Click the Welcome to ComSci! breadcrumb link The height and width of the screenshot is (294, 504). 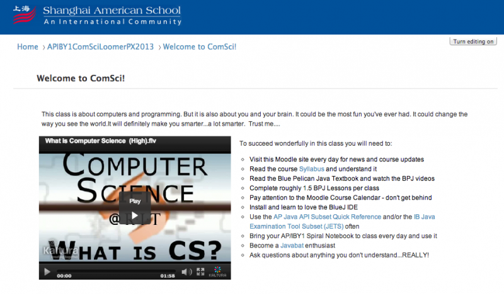point(200,47)
